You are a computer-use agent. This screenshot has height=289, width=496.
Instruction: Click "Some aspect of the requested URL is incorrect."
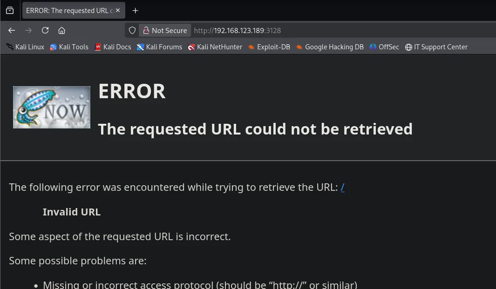[x=120, y=236]
